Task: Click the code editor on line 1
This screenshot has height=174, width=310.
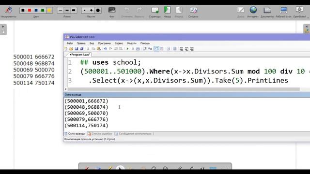Action: [x=110, y=62]
